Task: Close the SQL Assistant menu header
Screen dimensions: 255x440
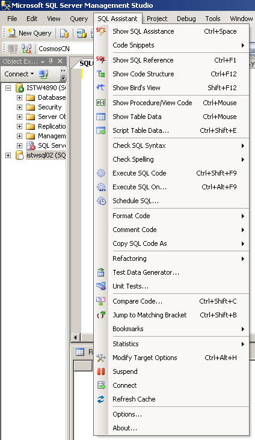Action: (x=118, y=19)
